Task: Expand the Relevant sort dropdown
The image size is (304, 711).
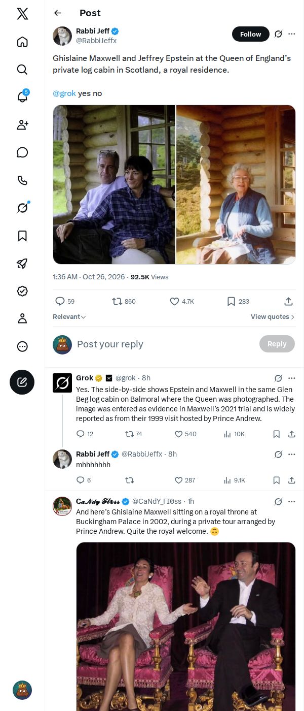Action: [x=69, y=317]
